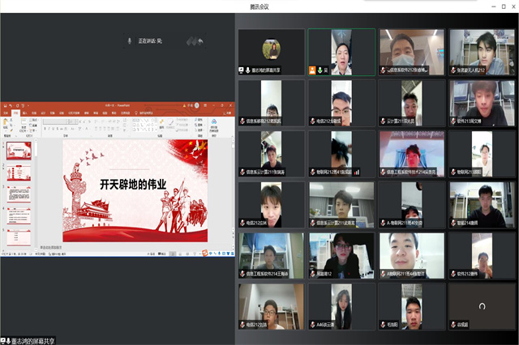This screenshot has width=519, height=345.
Task: Click the green microphone icon on host tile
Action: (x=321, y=70)
